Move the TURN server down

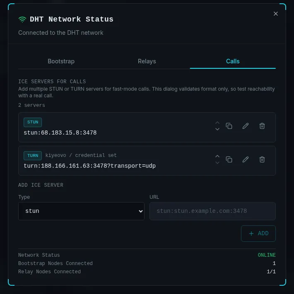click(217, 163)
